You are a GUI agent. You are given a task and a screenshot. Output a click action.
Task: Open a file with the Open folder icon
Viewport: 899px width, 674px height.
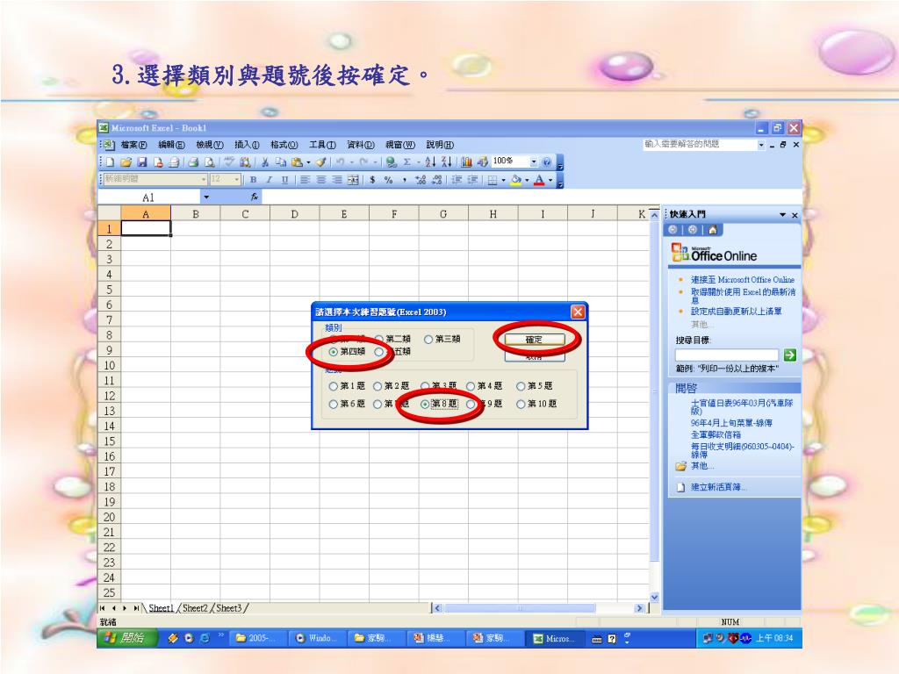coord(126,162)
